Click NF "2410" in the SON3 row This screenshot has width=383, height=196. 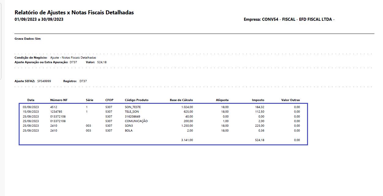click(x=54, y=125)
